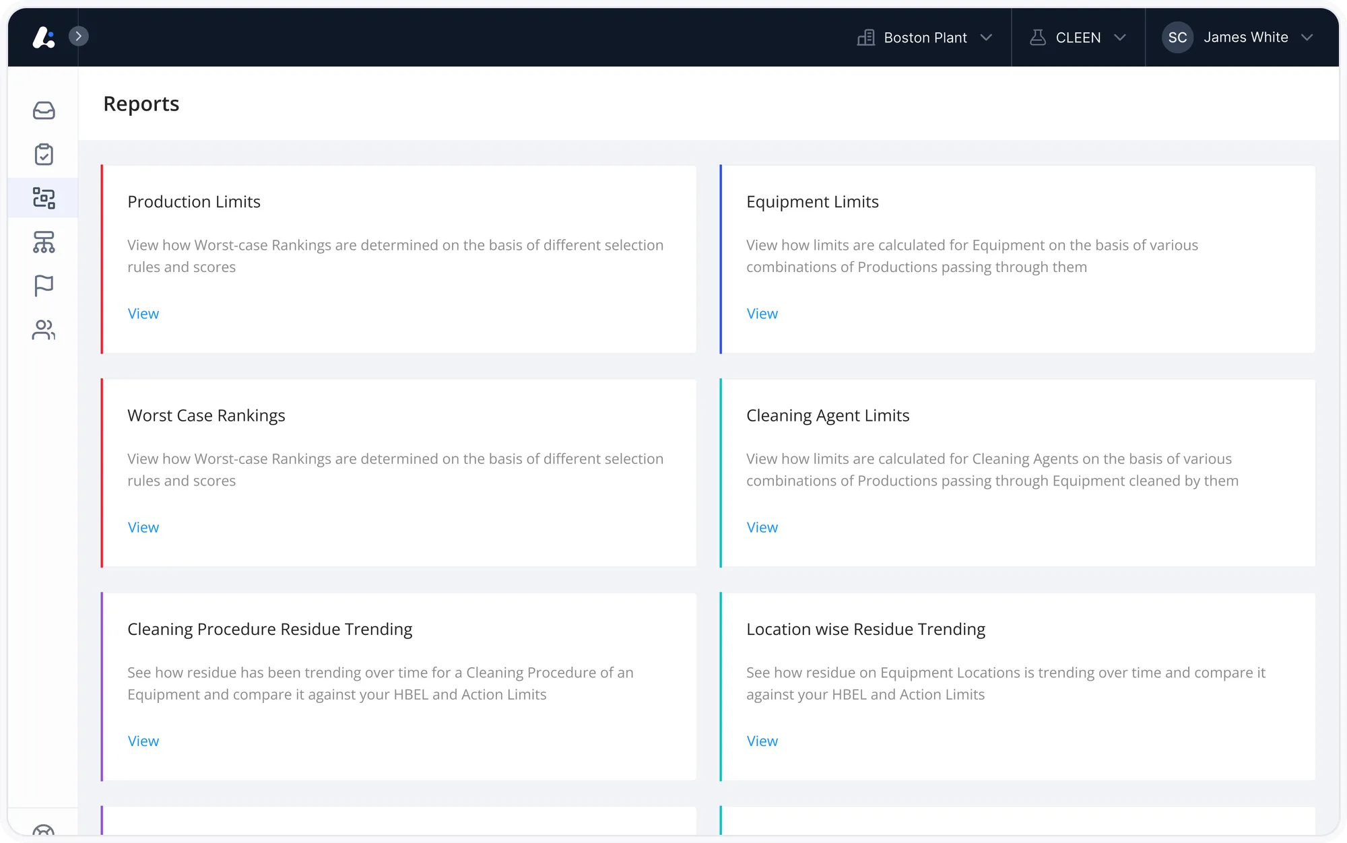The height and width of the screenshot is (843, 1347).
Task: View the Worst Case Rankings report
Action: 143,527
